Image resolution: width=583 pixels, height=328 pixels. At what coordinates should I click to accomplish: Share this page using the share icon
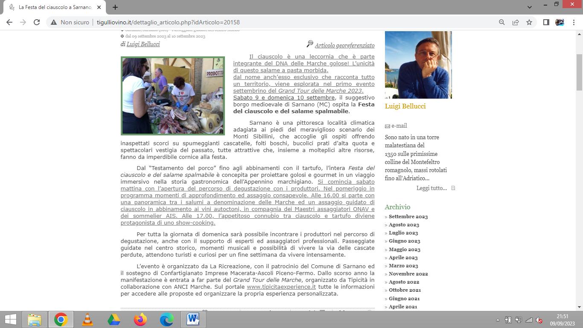point(516,22)
